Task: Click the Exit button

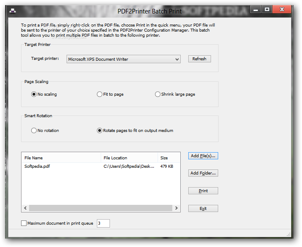Action: click(203, 209)
